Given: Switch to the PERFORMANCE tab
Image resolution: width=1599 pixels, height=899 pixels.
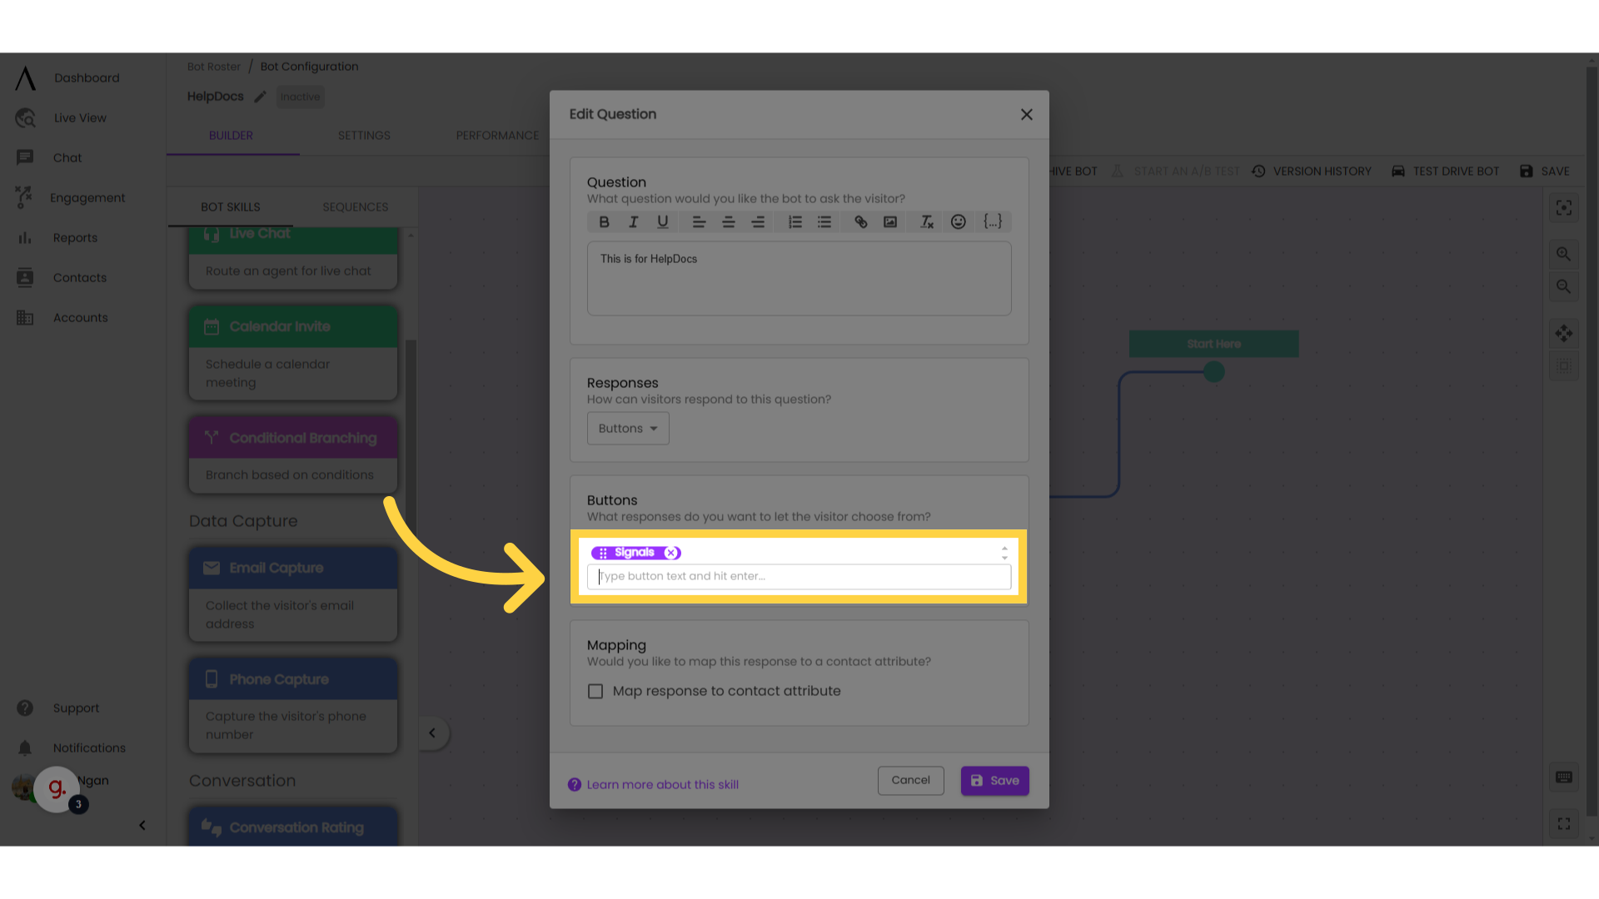Looking at the screenshot, I should pos(497,135).
